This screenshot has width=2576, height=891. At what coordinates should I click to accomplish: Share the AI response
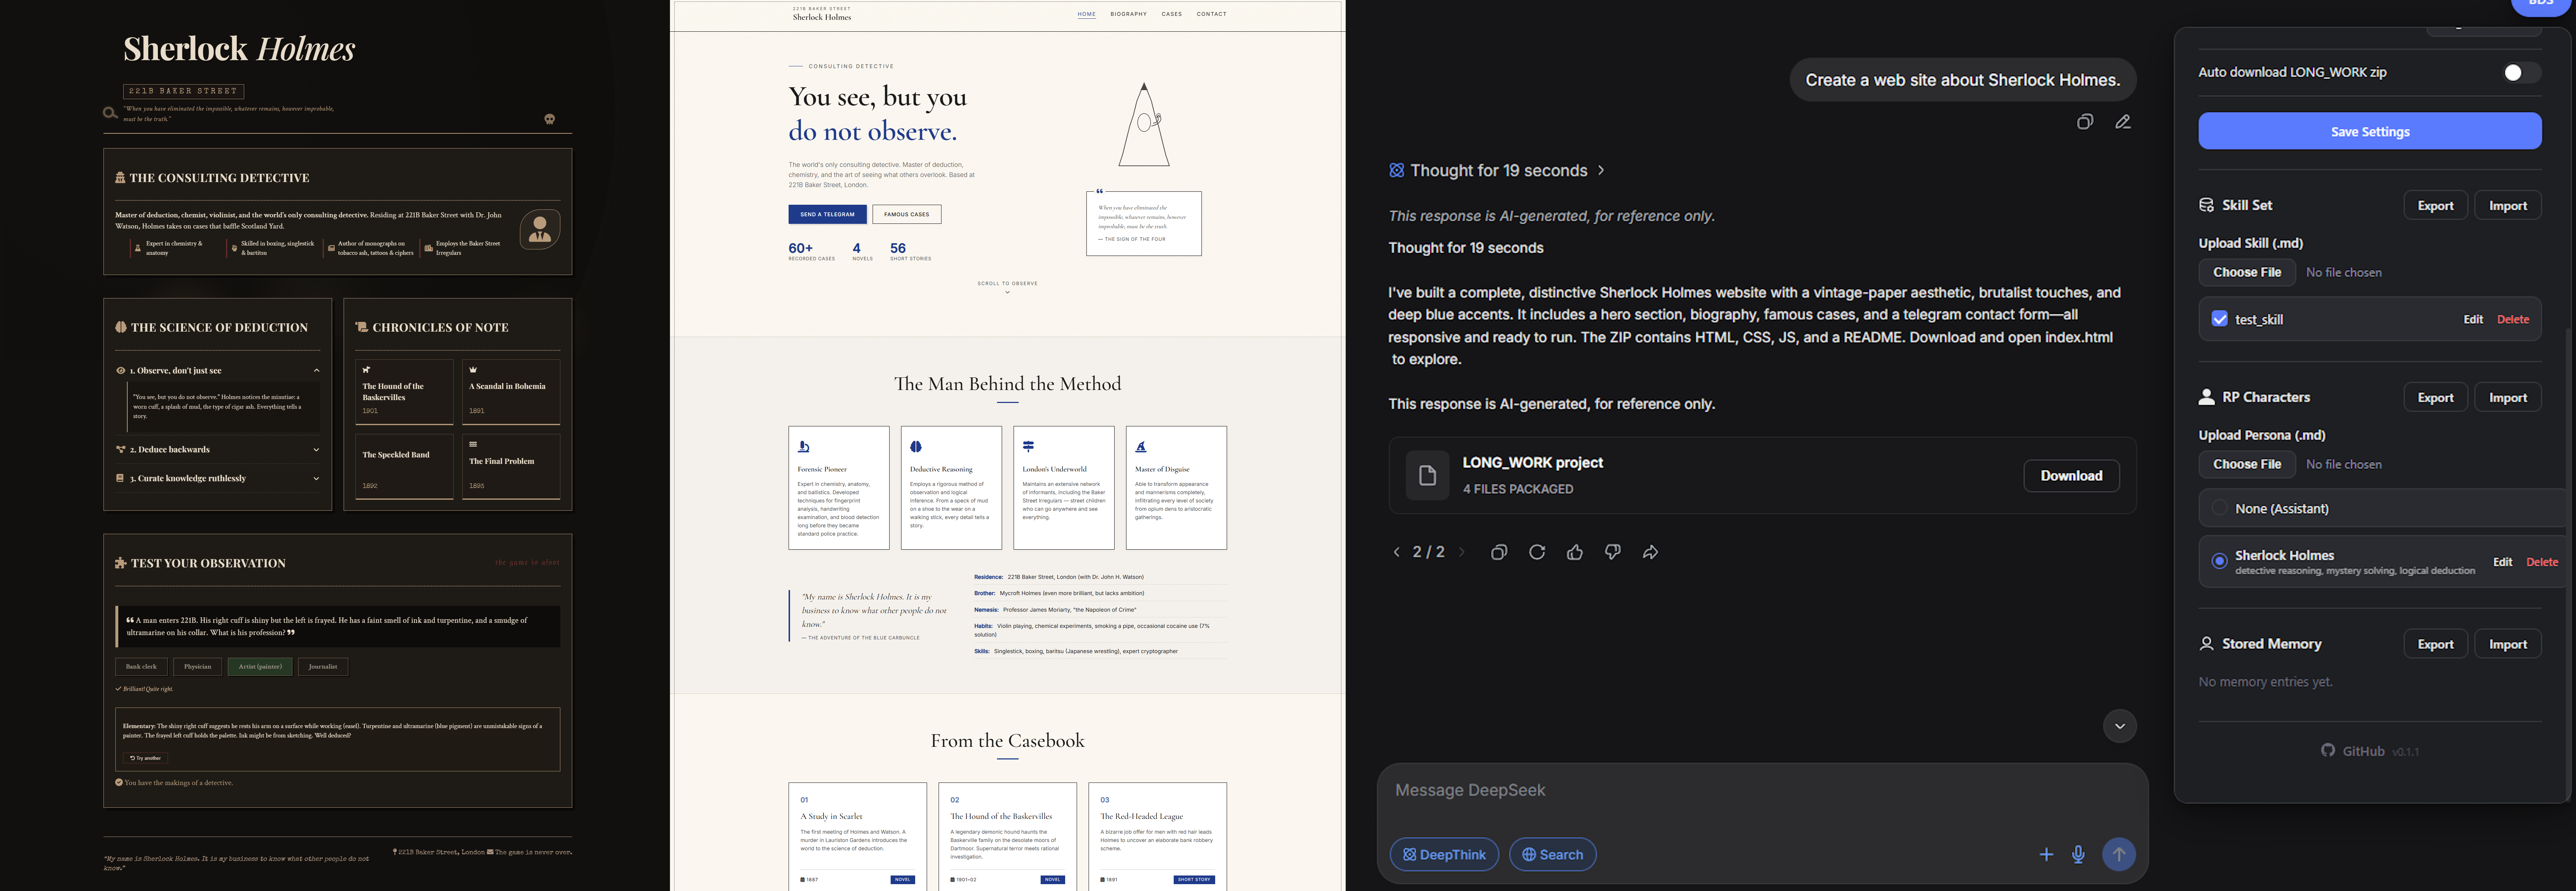(x=1651, y=552)
